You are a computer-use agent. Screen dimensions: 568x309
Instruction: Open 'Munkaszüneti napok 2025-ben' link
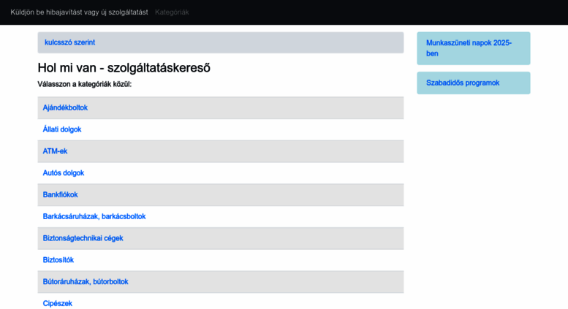pos(469,48)
